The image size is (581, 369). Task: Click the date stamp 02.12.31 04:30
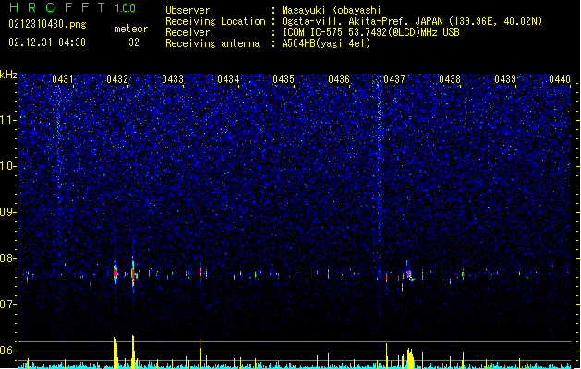tap(47, 42)
